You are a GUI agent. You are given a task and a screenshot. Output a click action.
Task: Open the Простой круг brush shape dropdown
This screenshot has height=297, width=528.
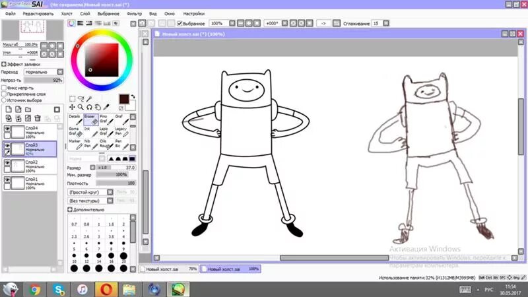coord(110,192)
